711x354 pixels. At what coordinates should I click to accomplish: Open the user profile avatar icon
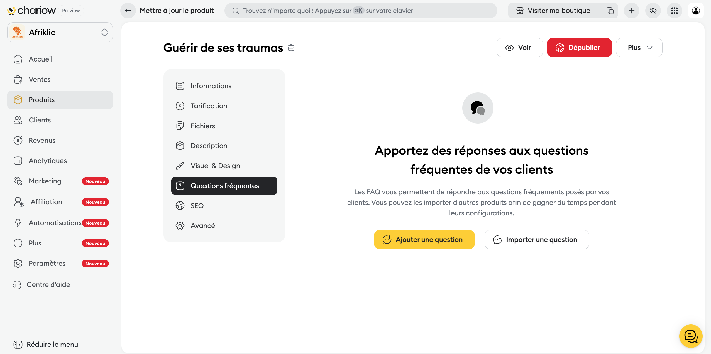pyautogui.click(x=696, y=11)
